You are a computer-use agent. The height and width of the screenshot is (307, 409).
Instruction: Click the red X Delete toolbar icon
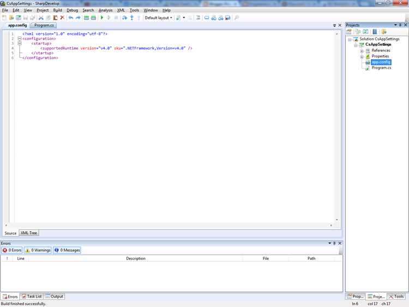62,18
